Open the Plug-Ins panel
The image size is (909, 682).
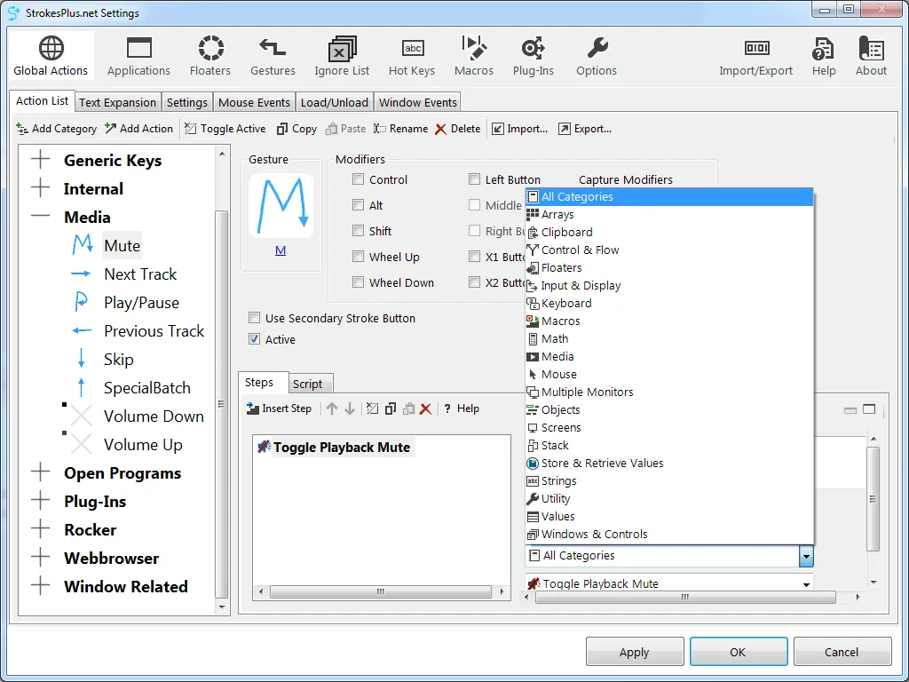(x=533, y=55)
